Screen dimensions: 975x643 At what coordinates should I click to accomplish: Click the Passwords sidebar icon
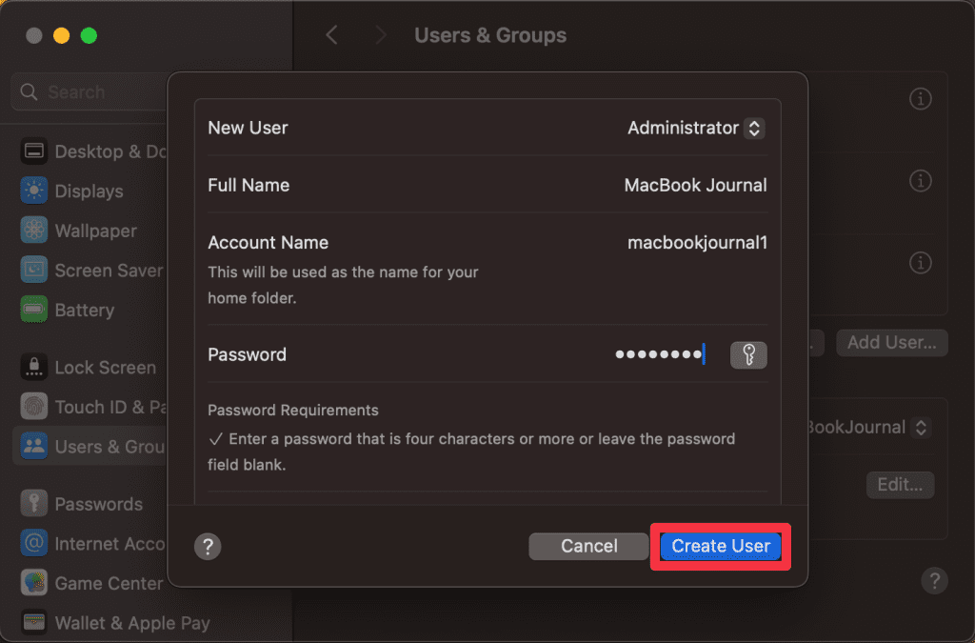[x=34, y=504]
